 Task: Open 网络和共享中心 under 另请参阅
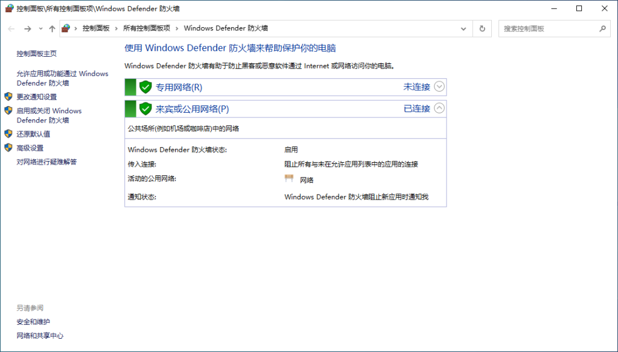pos(39,336)
